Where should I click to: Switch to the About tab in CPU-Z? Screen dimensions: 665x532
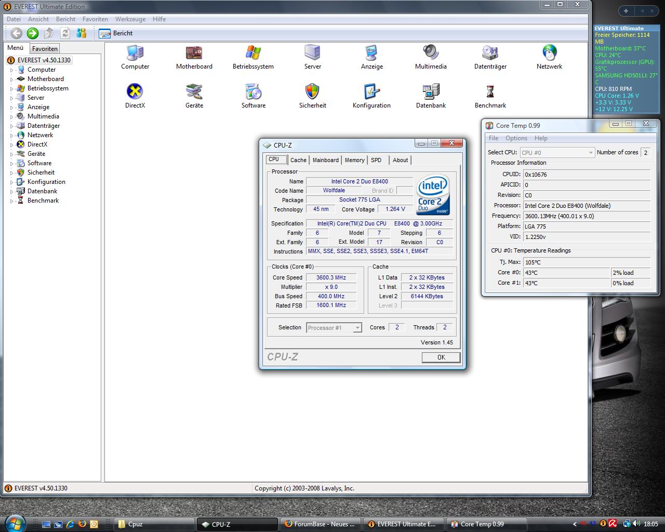click(x=400, y=160)
